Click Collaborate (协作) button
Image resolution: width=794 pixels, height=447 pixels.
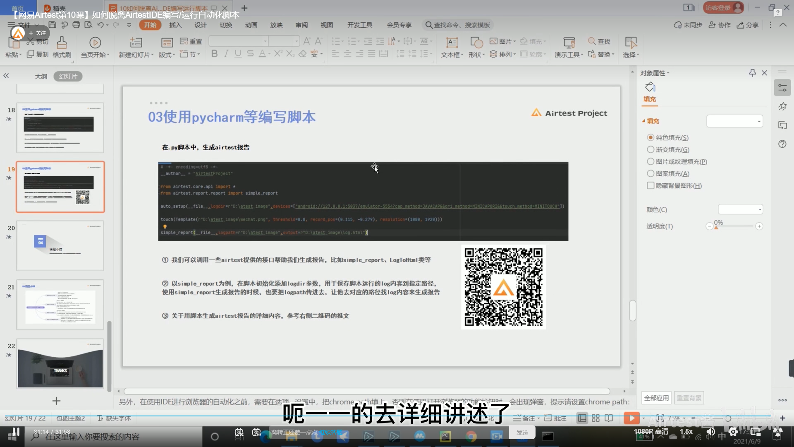[720, 25]
